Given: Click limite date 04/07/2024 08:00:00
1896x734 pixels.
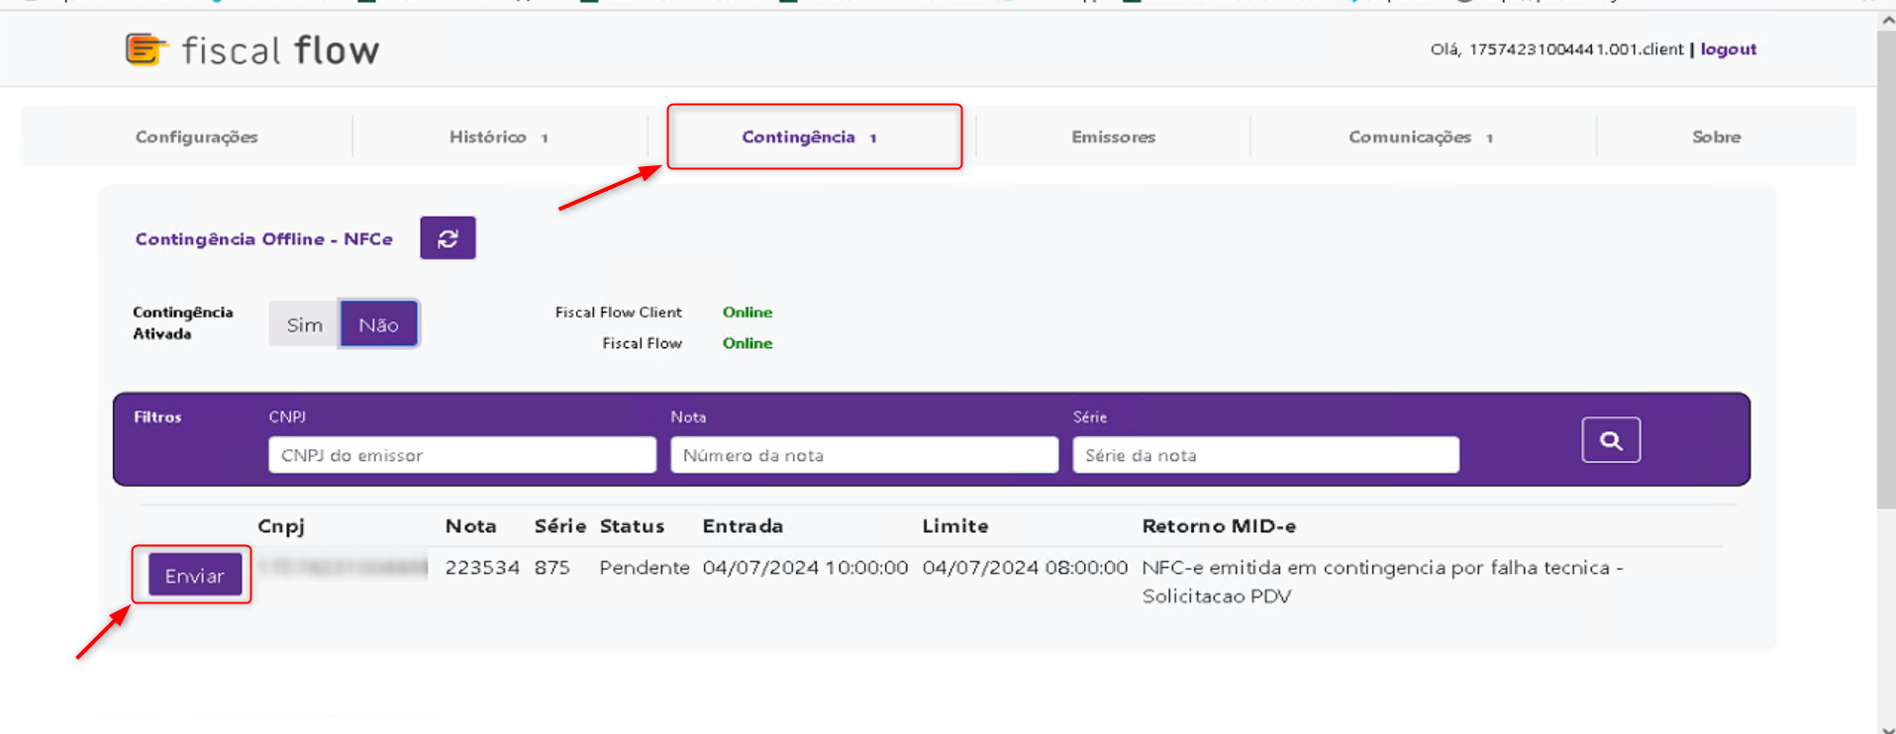Looking at the screenshot, I should 1025,568.
